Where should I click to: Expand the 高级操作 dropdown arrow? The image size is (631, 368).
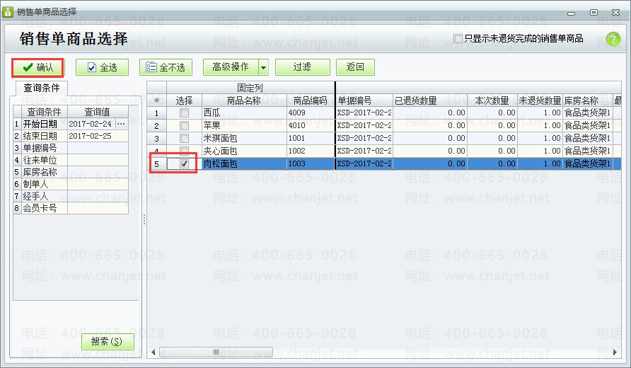(x=263, y=67)
